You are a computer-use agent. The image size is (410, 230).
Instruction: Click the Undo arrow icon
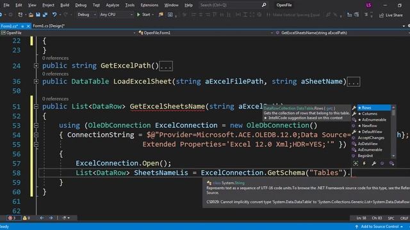tap(54, 15)
